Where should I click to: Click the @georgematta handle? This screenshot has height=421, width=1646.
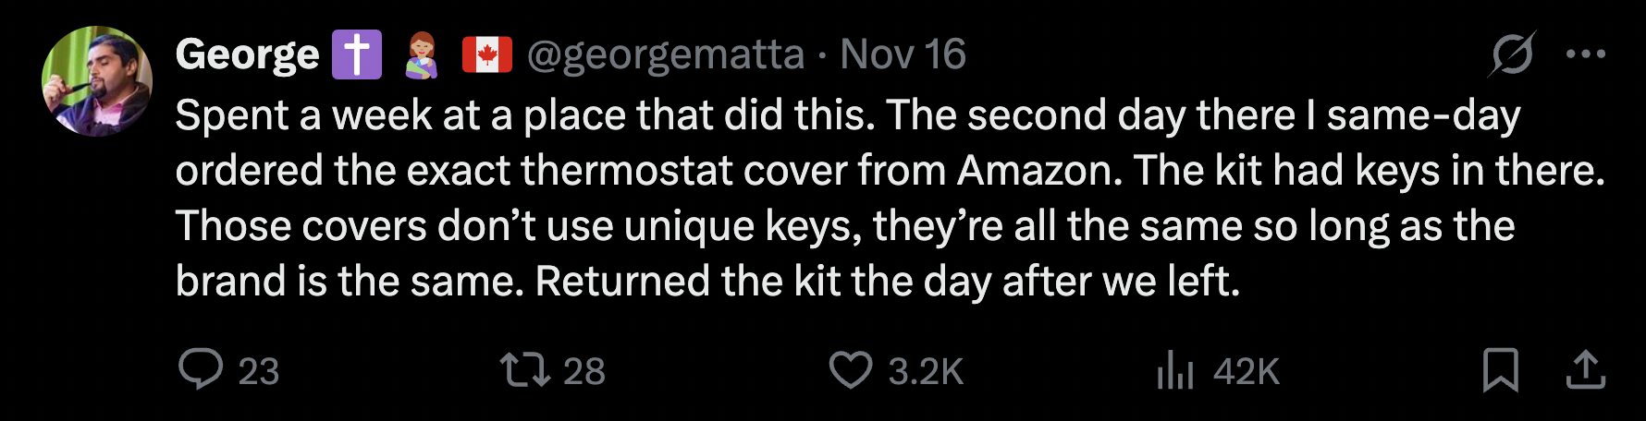[x=666, y=54]
